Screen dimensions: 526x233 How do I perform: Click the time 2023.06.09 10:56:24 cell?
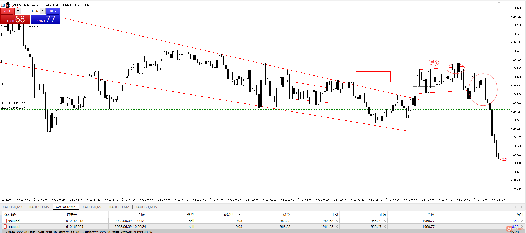[x=130, y=226]
